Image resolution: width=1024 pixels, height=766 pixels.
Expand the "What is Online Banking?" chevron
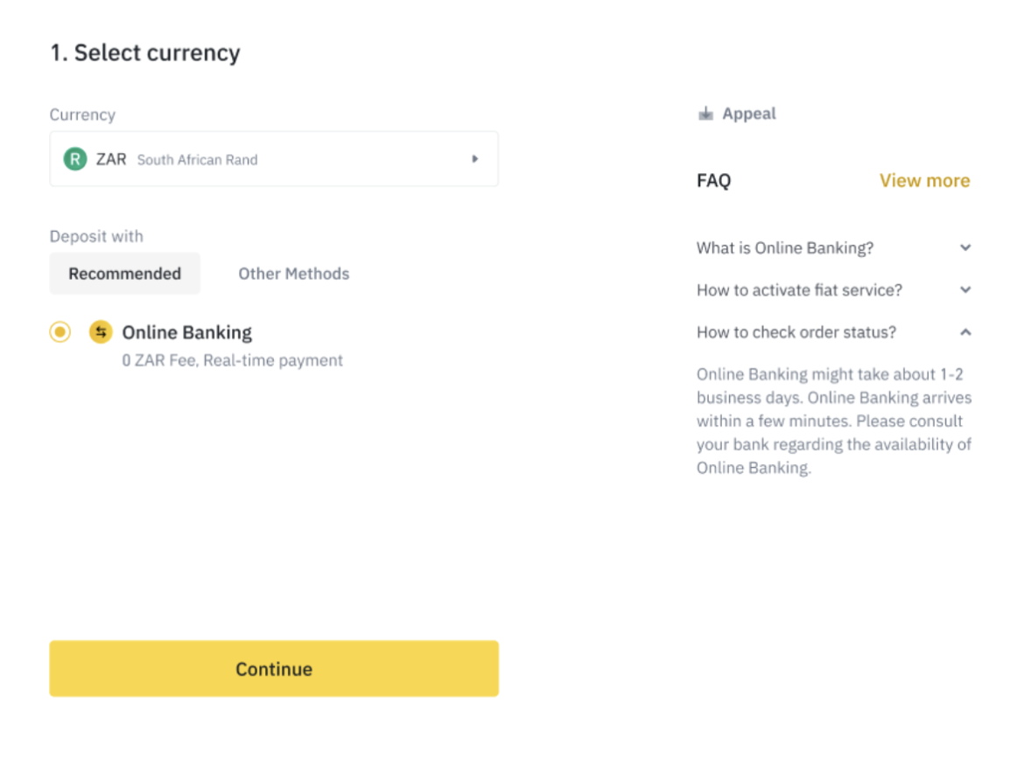(965, 247)
